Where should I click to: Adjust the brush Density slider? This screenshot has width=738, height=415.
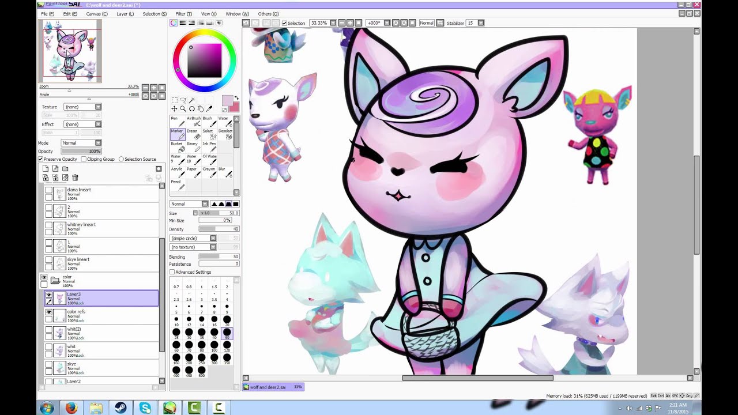point(219,229)
